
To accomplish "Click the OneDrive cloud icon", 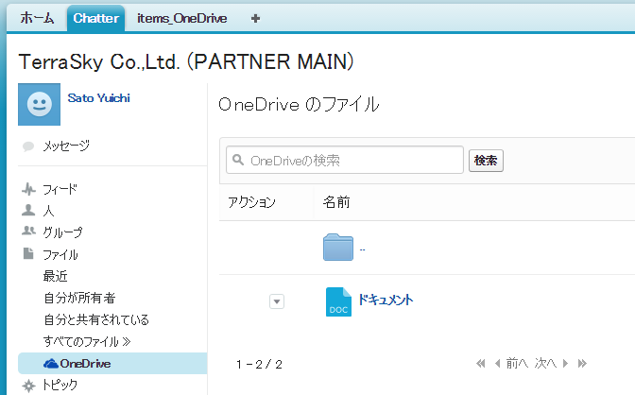I will [x=51, y=364].
